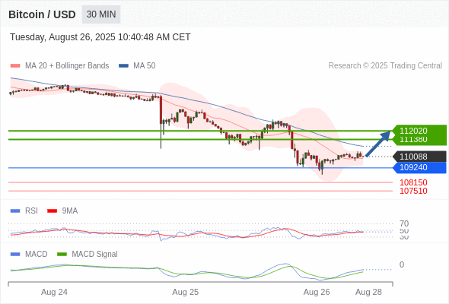
Task: Click the RSI 70 level label
Action: coord(404,223)
